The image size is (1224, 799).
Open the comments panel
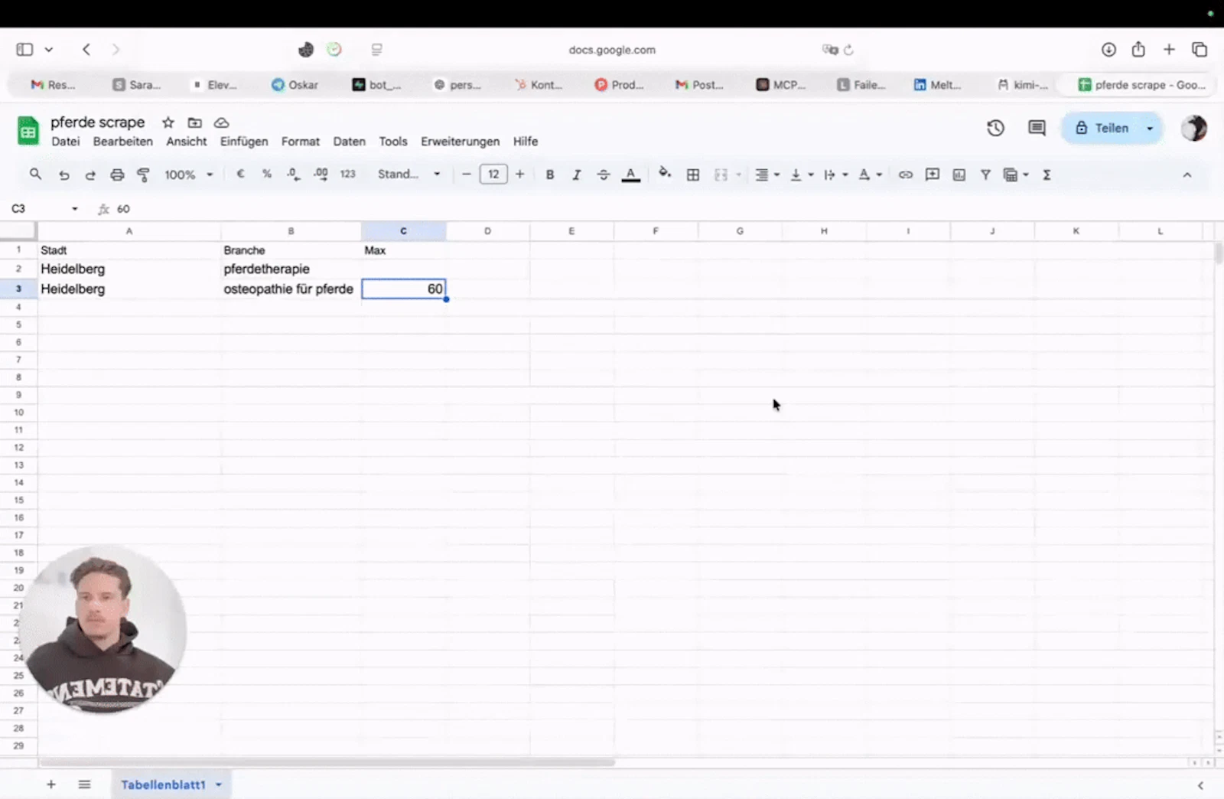click(x=1037, y=128)
